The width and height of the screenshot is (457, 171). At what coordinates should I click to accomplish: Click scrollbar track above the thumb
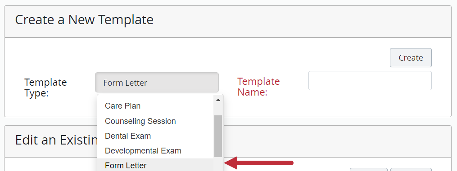(218, 110)
